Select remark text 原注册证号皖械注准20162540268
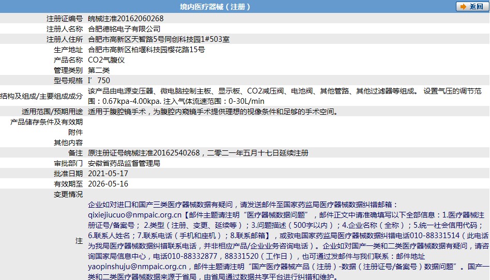 [x=144, y=153]
